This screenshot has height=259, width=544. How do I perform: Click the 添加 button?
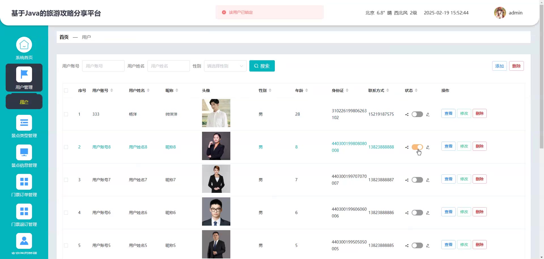(x=500, y=66)
